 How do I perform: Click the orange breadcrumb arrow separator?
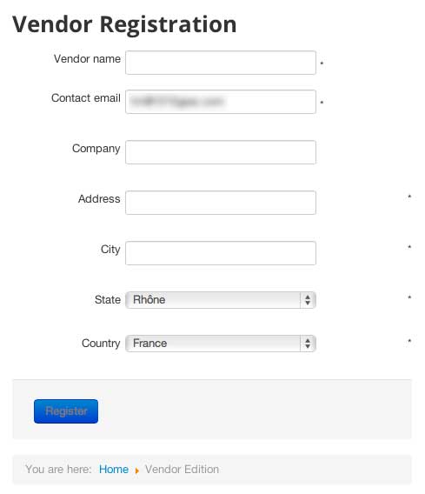137,471
